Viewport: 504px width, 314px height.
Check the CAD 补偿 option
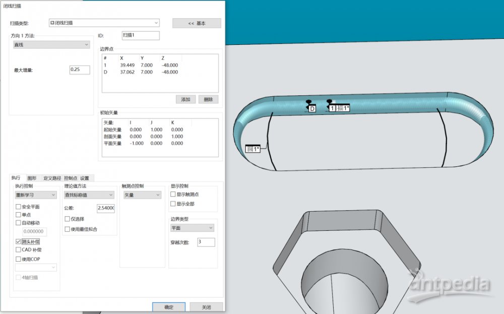tap(18, 249)
